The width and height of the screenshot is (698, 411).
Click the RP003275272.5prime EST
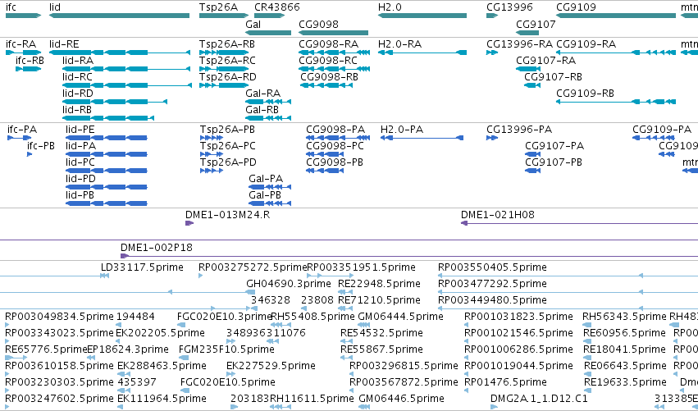pos(200,276)
